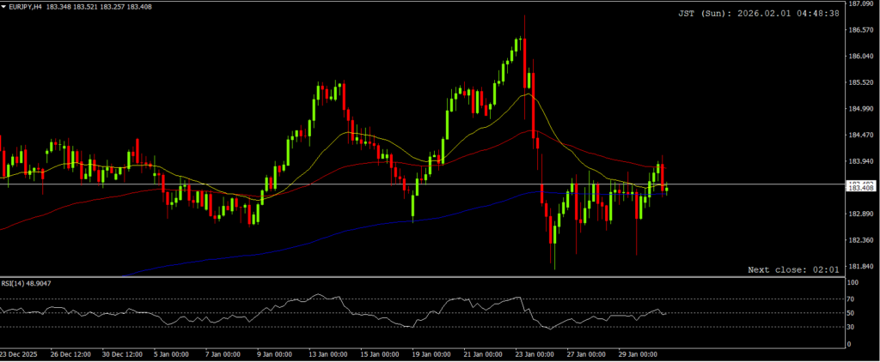Click the triangle arrow before EURJPY,H4
This screenshot has height=362, width=880.
point(4,7)
